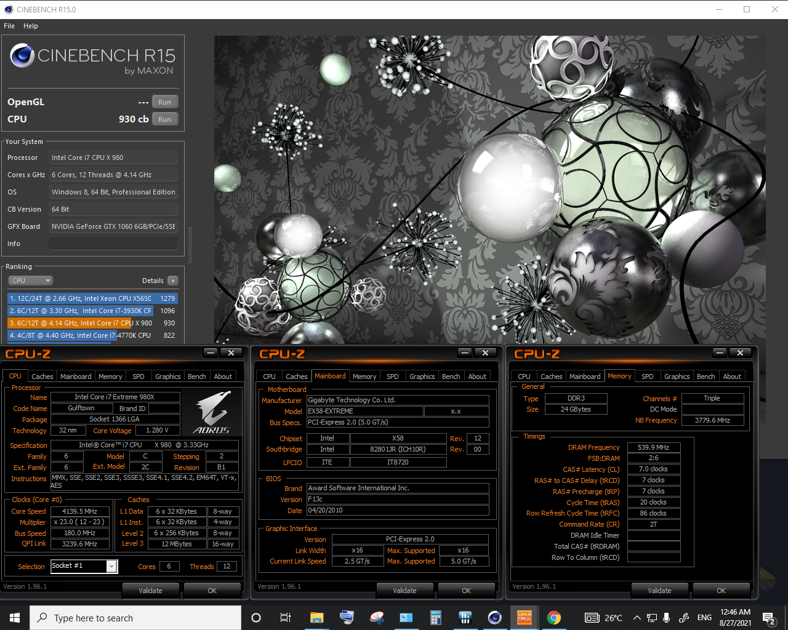Open the Windows Ink pen tray icon
The image size is (788, 630).
pos(684,618)
